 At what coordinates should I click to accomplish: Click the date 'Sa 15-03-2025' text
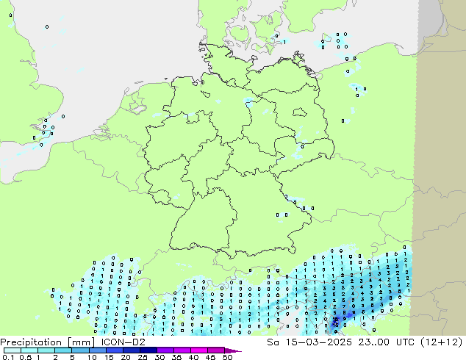309,342
